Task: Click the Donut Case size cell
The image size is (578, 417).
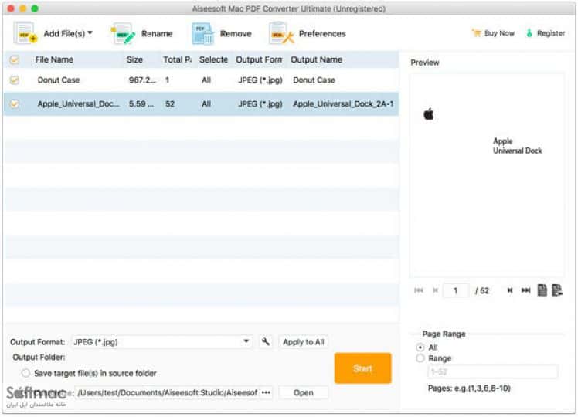Action: (x=142, y=80)
